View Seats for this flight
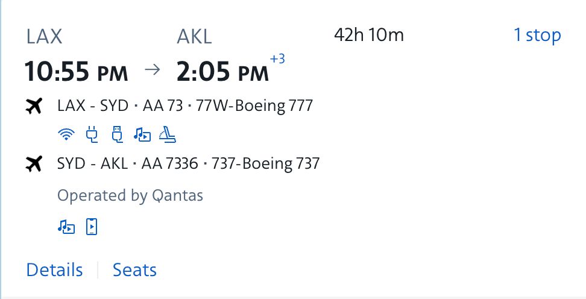This screenshot has height=299, width=586. [x=134, y=270]
